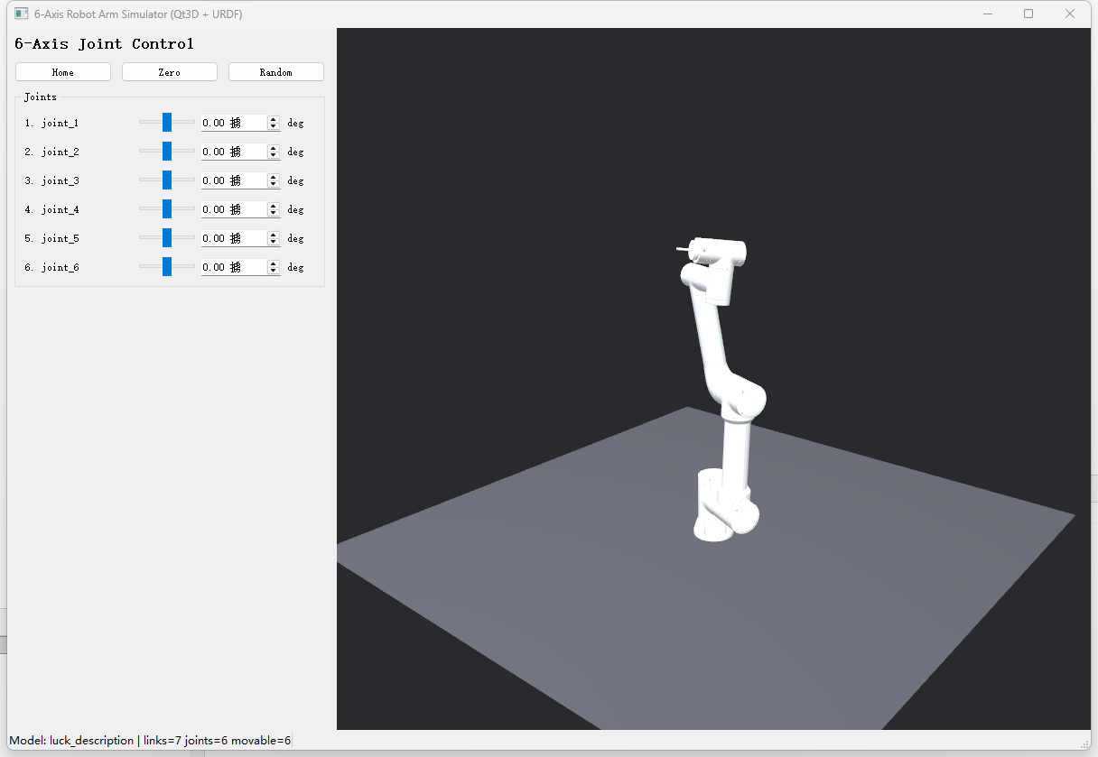Click the '3. joint_3' label

tap(52, 180)
